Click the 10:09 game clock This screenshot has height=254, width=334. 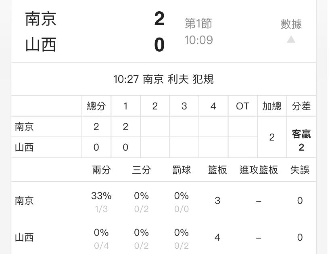[x=198, y=40]
